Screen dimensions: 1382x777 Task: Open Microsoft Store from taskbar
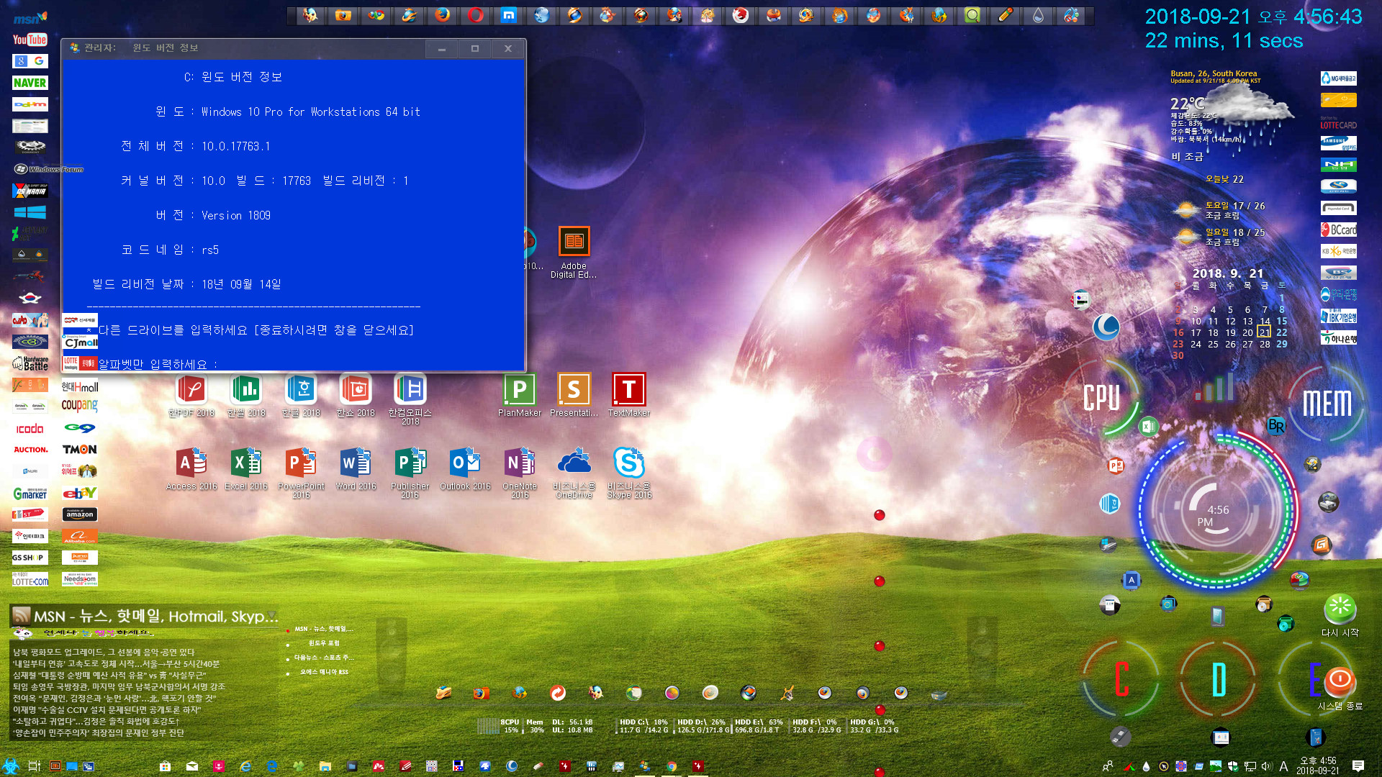[x=165, y=766]
